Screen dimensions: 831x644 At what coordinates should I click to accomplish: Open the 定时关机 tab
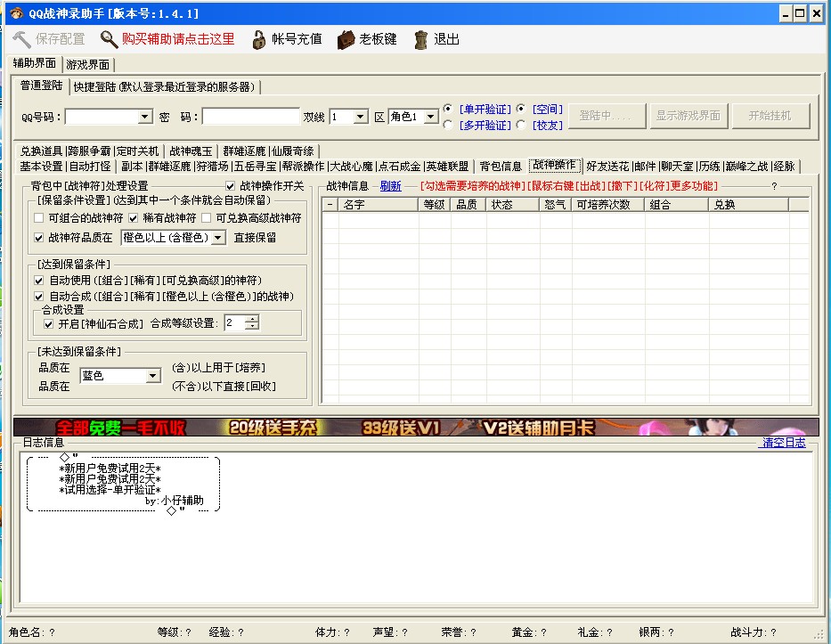click(137, 151)
